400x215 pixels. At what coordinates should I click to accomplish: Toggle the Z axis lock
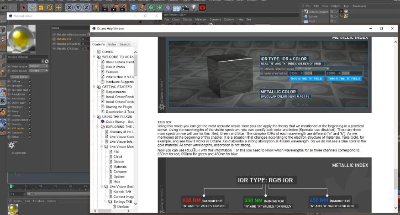[86, 8]
